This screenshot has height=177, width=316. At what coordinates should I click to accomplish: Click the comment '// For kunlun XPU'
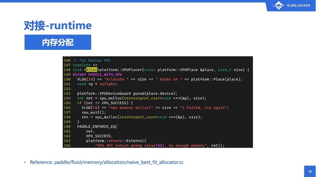click(x=92, y=60)
